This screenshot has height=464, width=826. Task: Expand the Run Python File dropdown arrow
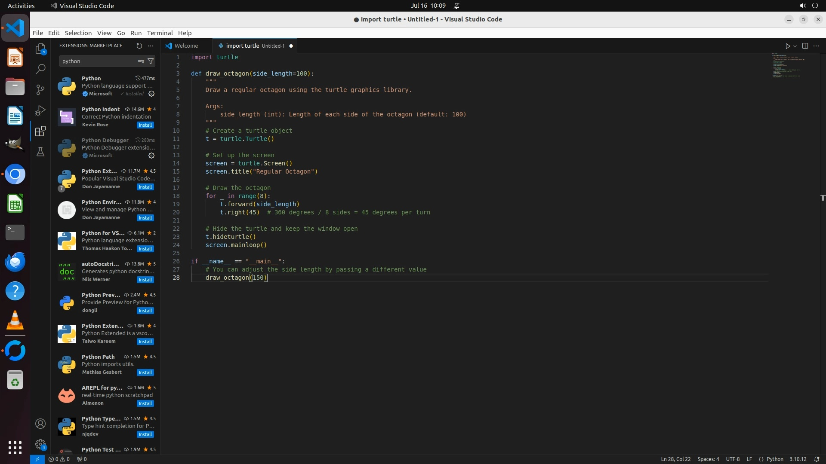click(x=795, y=46)
